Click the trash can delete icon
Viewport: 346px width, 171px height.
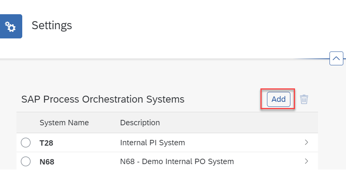(304, 99)
